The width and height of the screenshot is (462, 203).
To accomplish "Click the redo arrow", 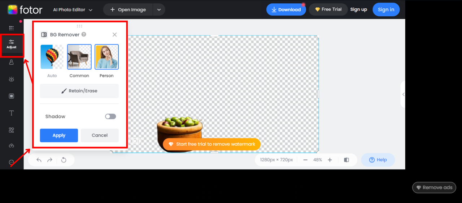I will click(50, 160).
